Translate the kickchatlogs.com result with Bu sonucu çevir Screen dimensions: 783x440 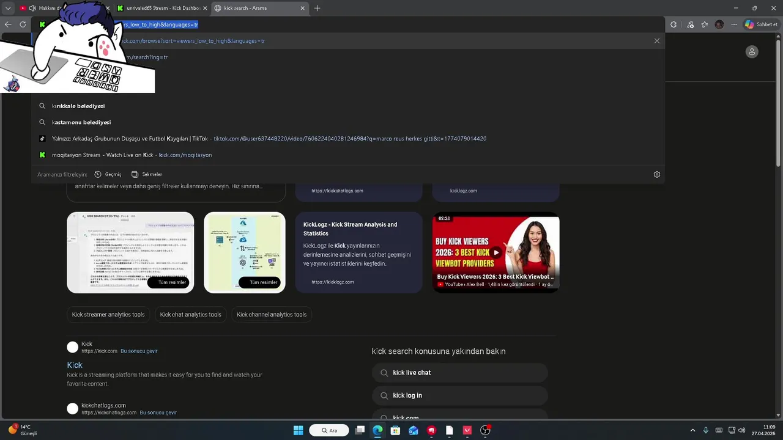(x=158, y=413)
